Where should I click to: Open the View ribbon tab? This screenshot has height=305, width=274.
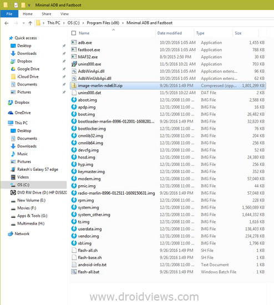64,14
